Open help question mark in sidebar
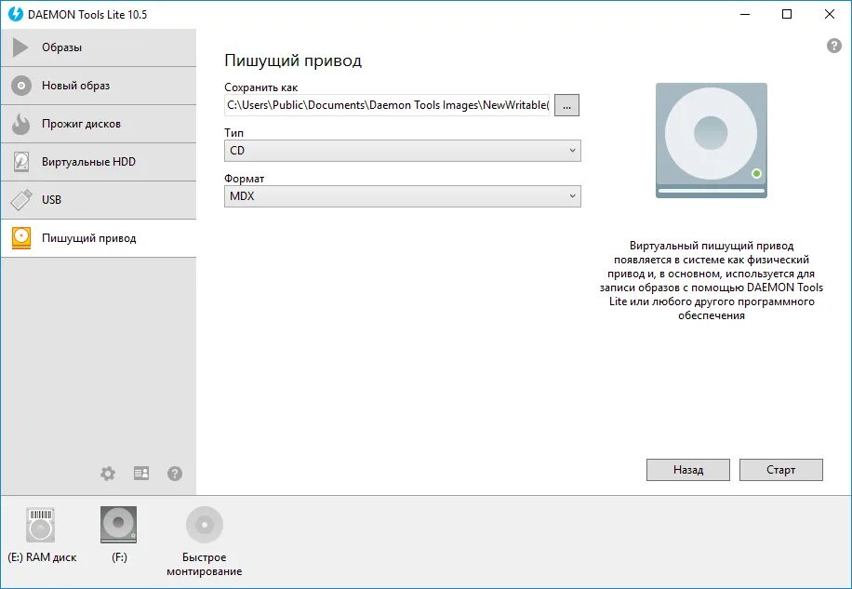852x589 pixels. pyautogui.click(x=175, y=474)
